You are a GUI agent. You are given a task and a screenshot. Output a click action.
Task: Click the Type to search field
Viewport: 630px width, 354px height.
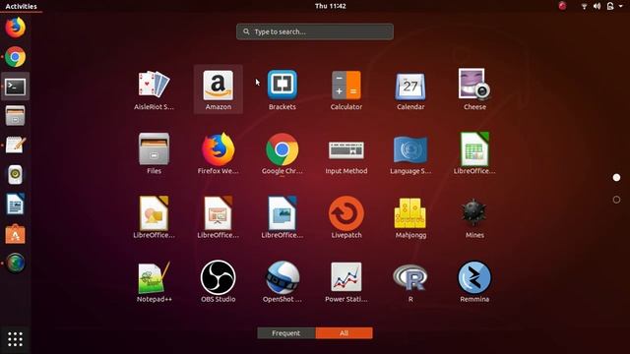click(315, 31)
